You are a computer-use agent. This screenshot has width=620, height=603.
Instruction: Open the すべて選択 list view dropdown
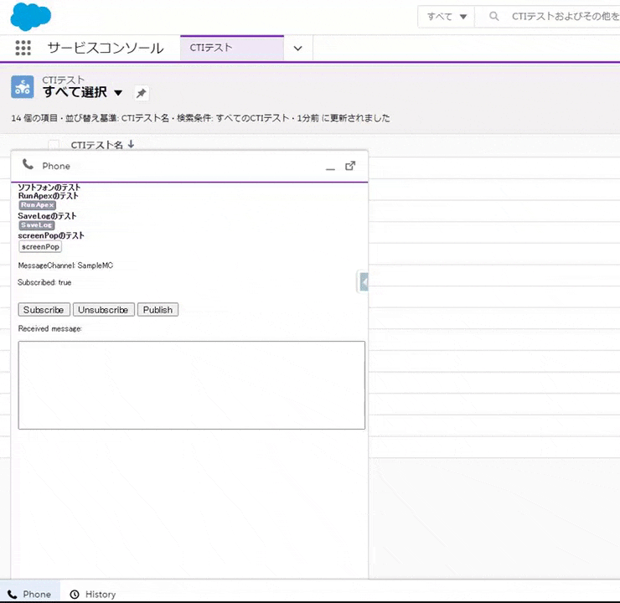pos(118,93)
